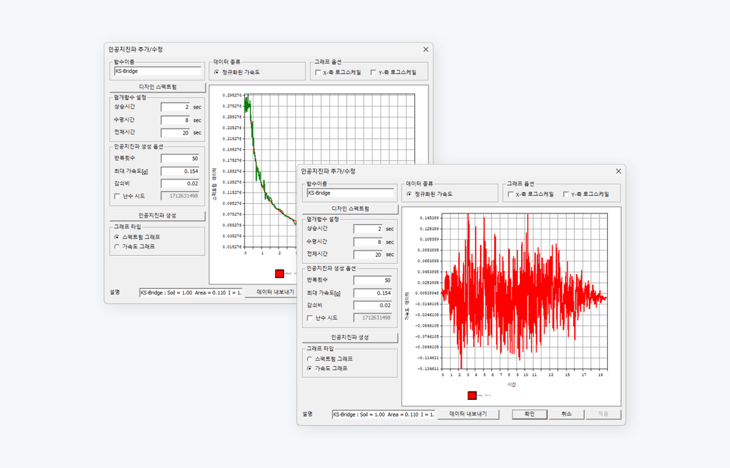Select 정규화된 가속도 radio in front dialog
This screenshot has width=730, height=468.
pos(409,194)
